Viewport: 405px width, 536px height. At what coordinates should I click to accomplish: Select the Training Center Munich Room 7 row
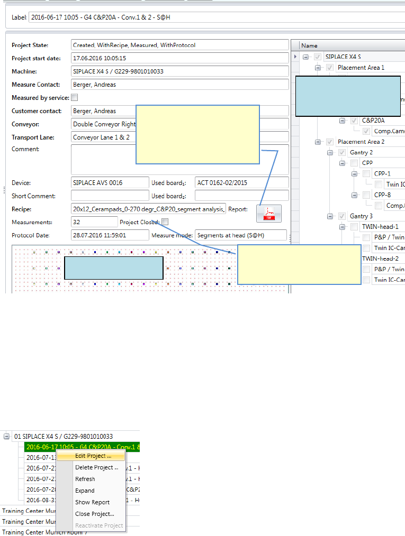(44, 532)
